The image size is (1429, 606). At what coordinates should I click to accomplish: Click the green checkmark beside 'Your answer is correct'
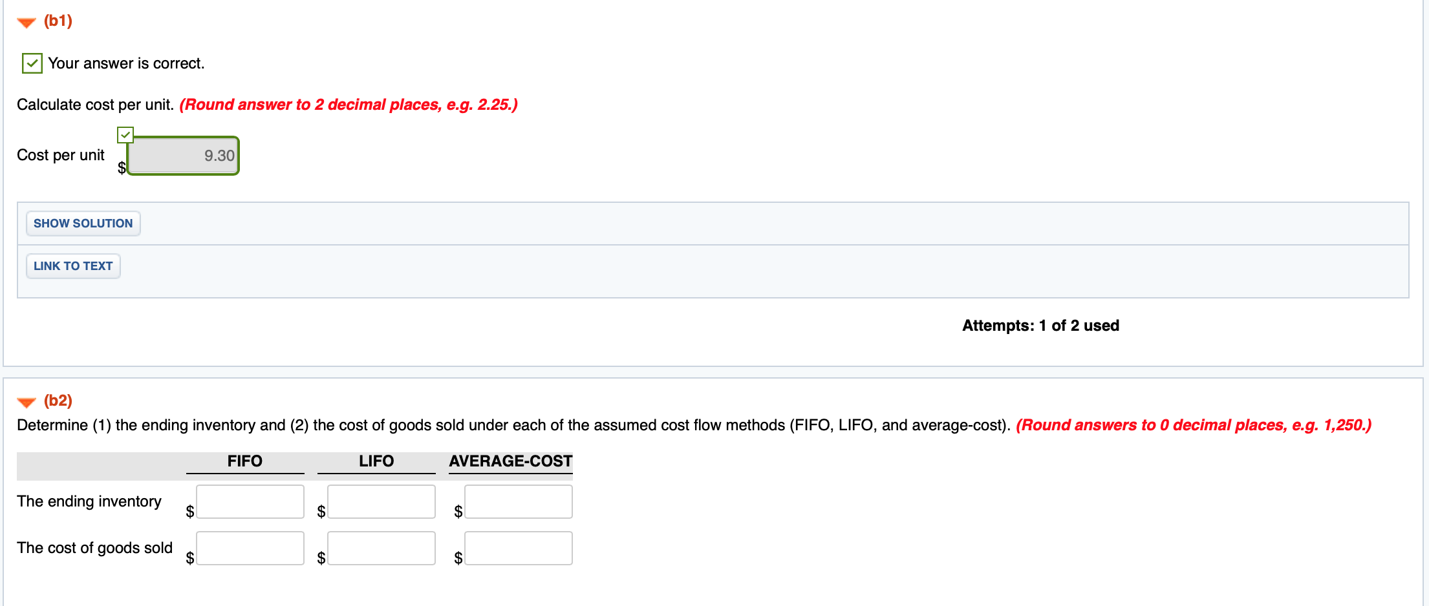(31, 63)
